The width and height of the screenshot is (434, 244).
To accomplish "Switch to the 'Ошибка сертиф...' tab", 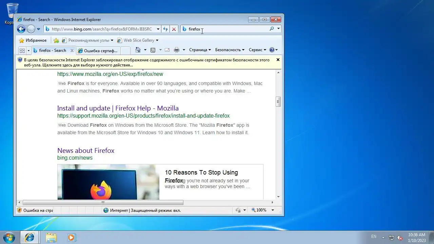I will (x=98, y=50).
